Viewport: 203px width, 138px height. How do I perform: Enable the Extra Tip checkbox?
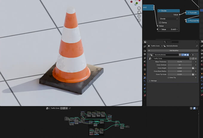pyautogui.click(x=168, y=77)
